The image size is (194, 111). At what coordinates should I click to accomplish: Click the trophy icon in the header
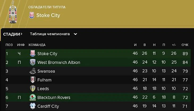click(x=13, y=12)
